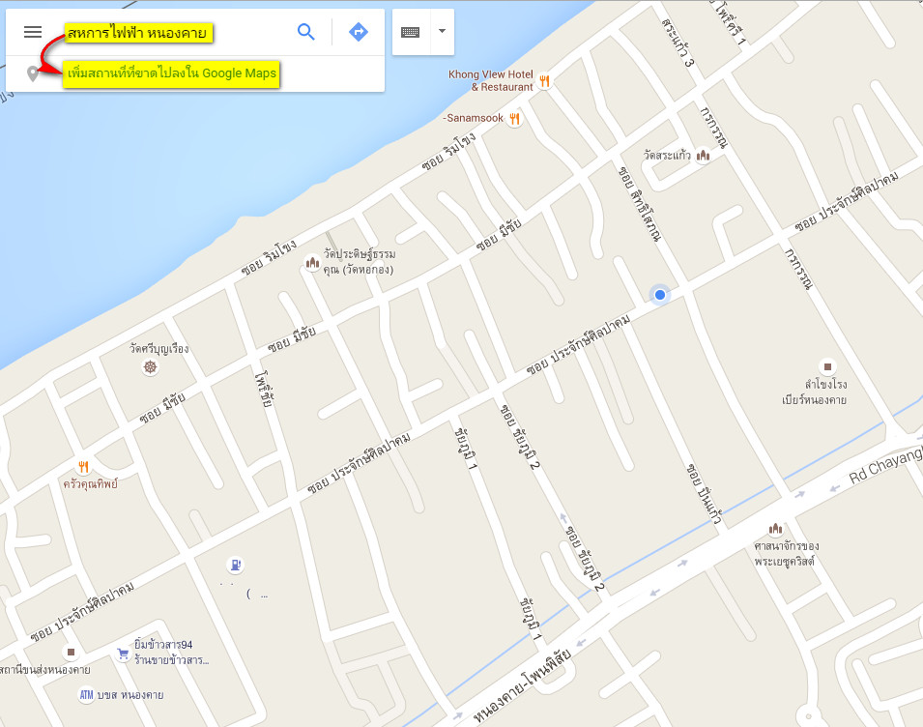
Task: Expand the input tools dropdown arrow
Action: (442, 31)
